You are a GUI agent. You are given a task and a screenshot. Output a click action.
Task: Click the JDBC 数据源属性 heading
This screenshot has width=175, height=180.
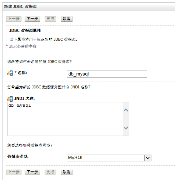click(25, 30)
